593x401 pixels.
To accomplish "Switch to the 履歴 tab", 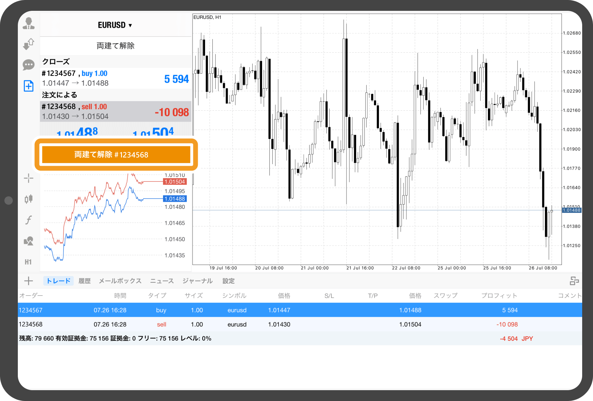I will 84,281.
